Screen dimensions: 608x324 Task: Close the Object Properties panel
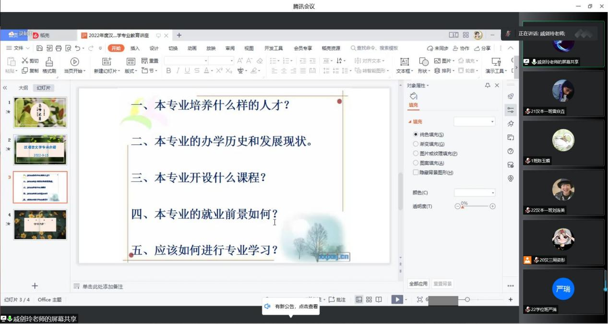(x=497, y=85)
